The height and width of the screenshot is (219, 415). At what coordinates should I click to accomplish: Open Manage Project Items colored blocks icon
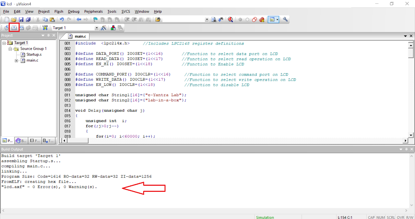pyautogui.click(x=113, y=28)
